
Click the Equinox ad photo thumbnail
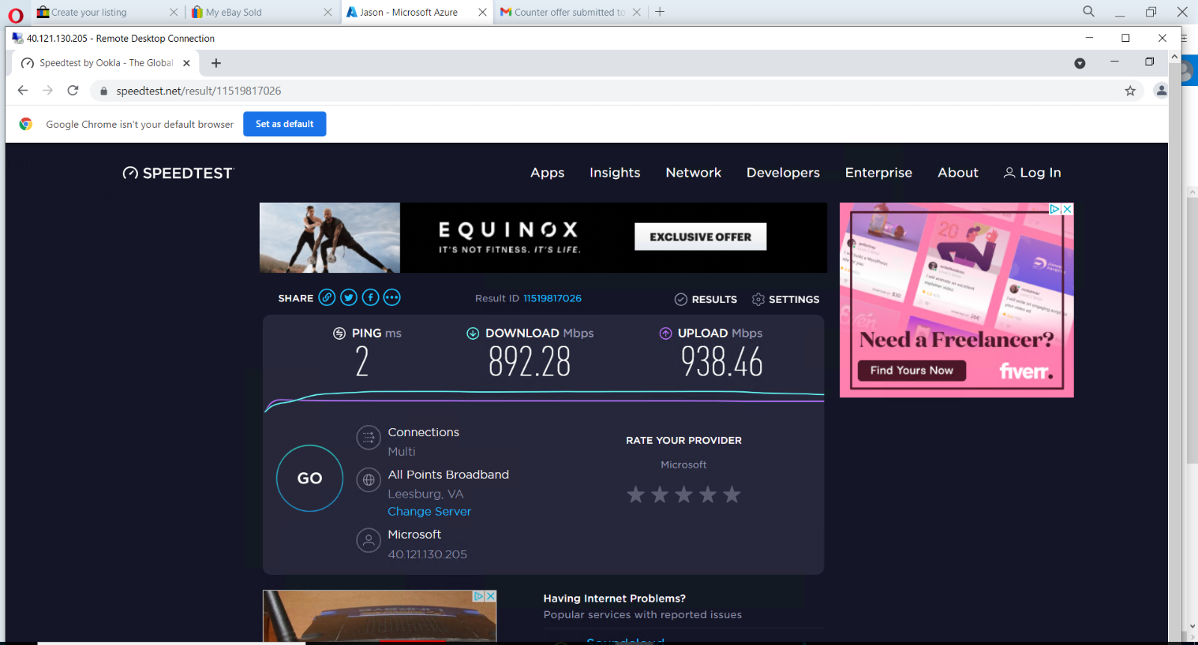point(329,237)
